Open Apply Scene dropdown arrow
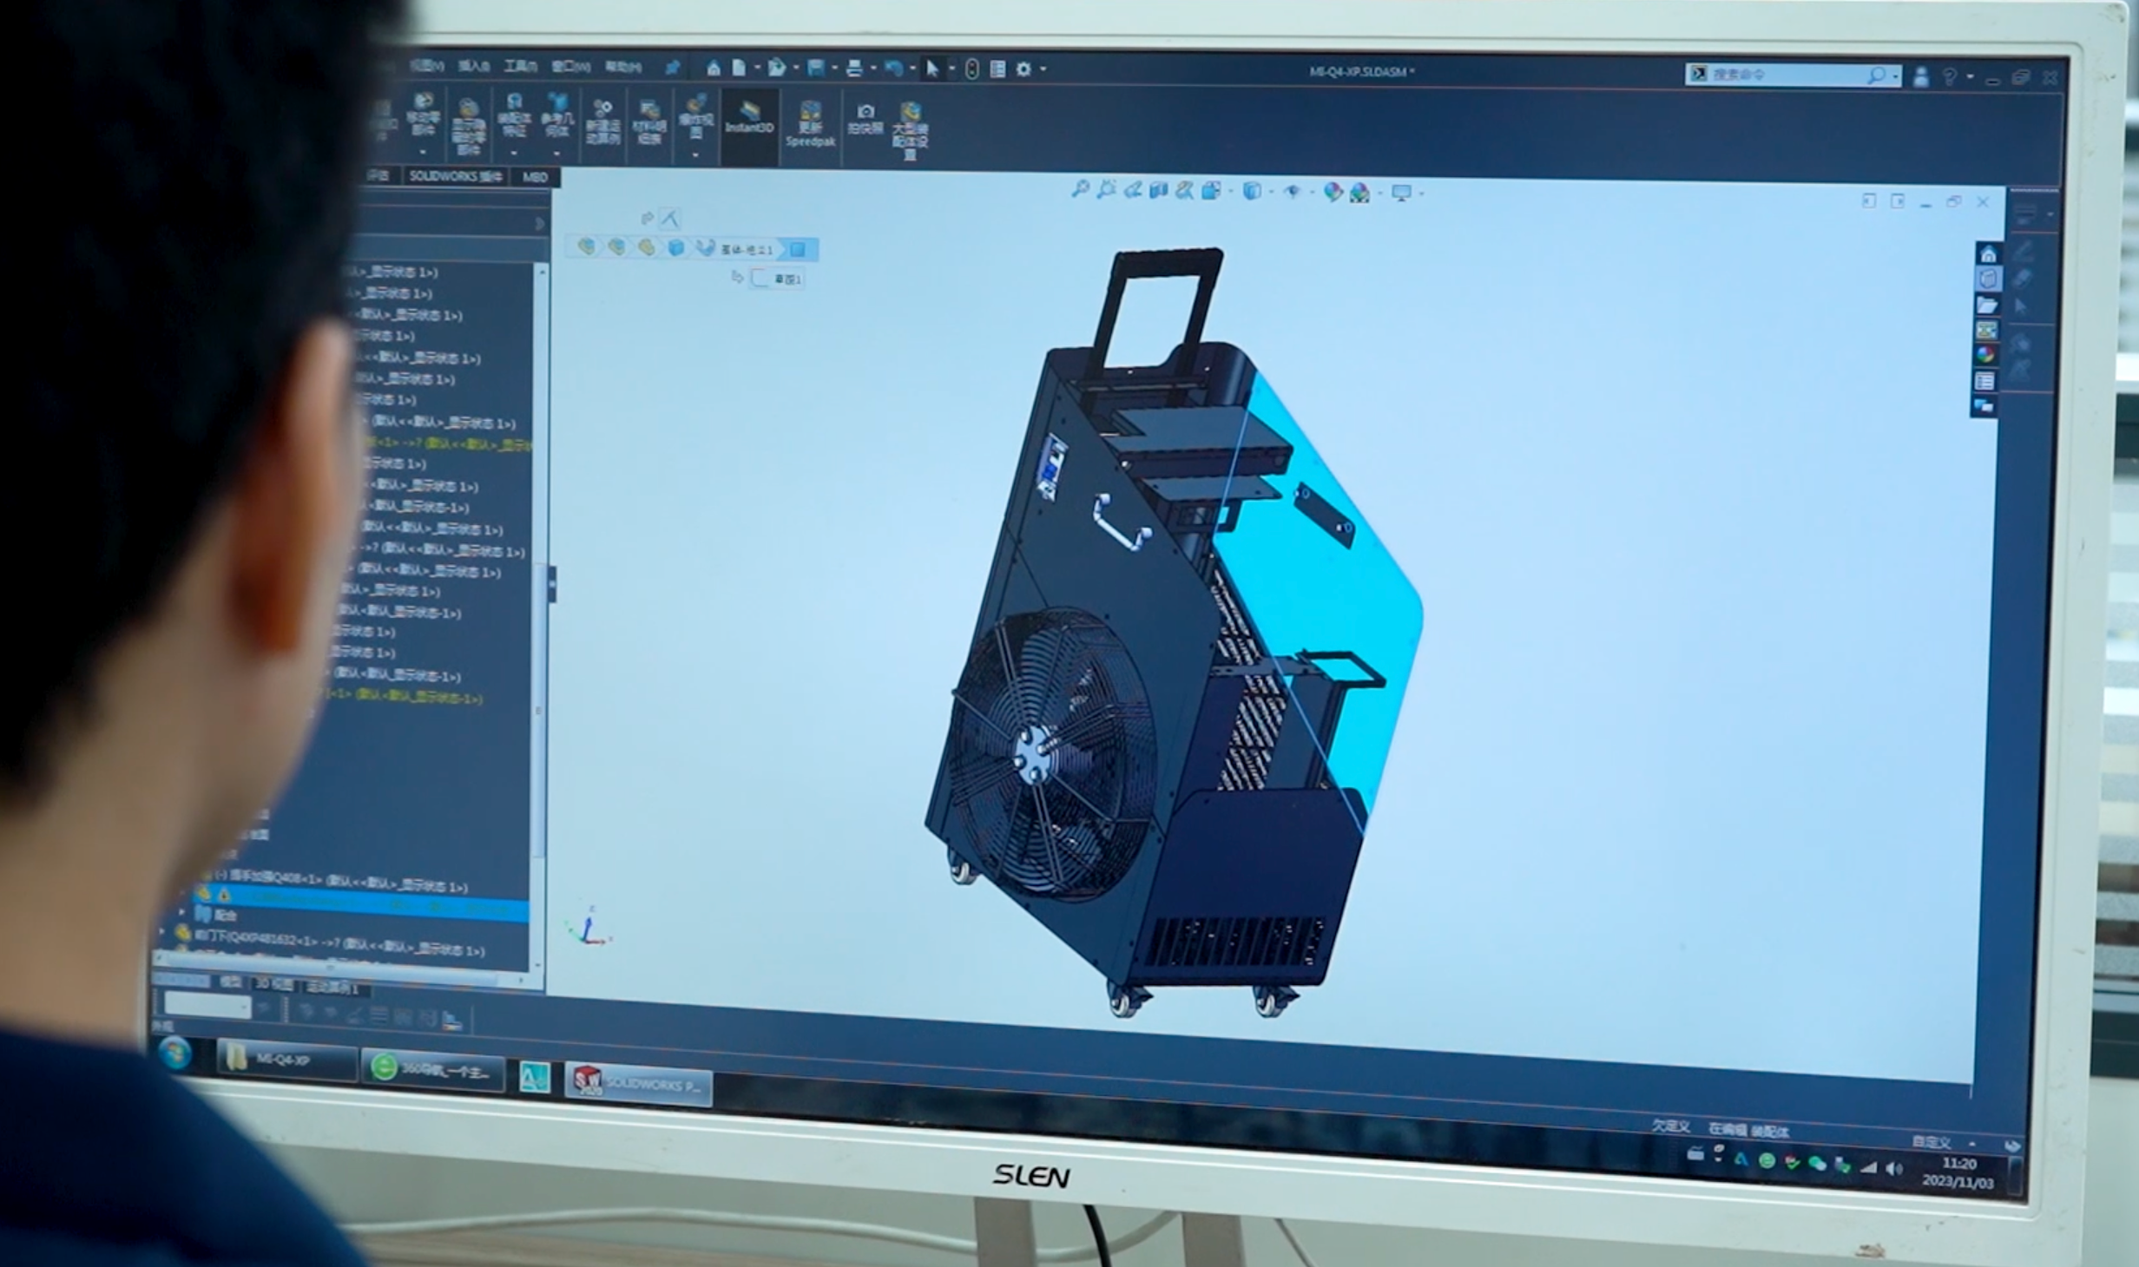The image size is (2139, 1267). point(1379,194)
